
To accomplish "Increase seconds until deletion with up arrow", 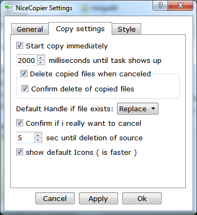I will click(x=38, y=135).
